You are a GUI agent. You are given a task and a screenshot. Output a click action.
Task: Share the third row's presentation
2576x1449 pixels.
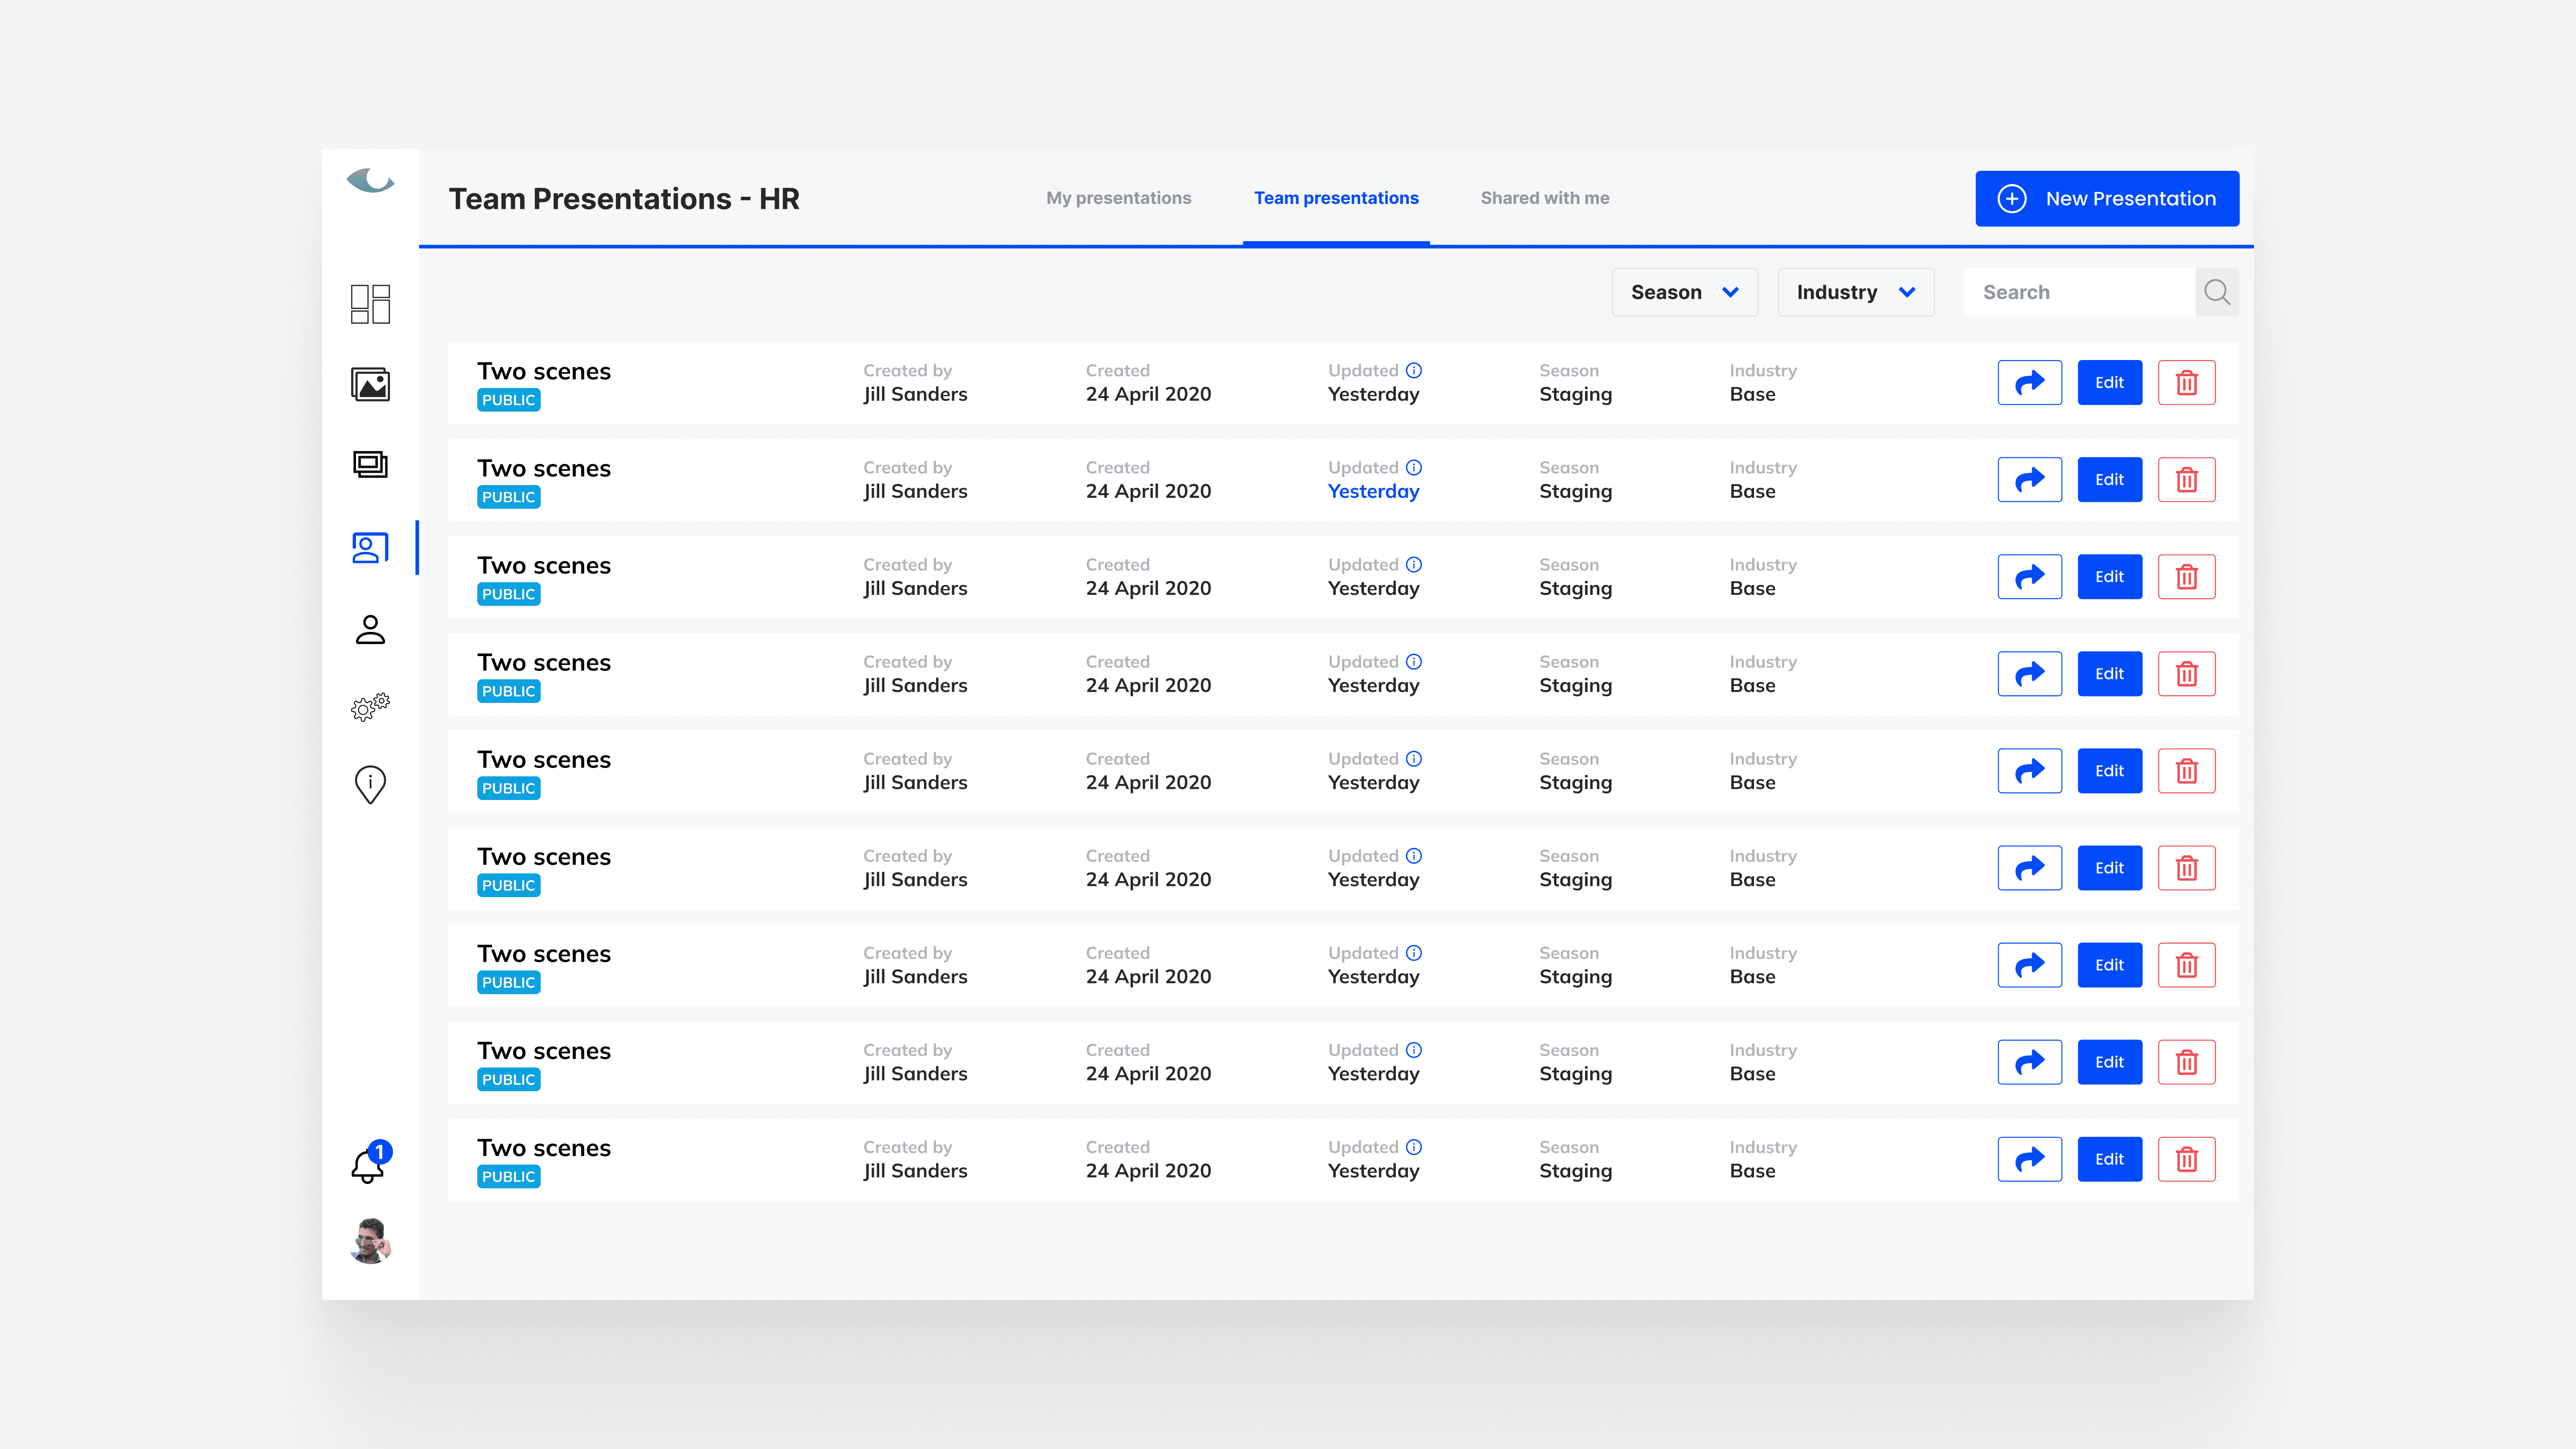pyautogui.click(x=2030, y=576)
